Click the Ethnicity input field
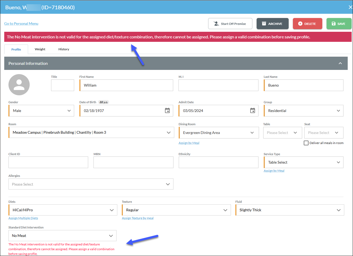The image size is (353, 256). pyautogui.click(x=218, y=162)
